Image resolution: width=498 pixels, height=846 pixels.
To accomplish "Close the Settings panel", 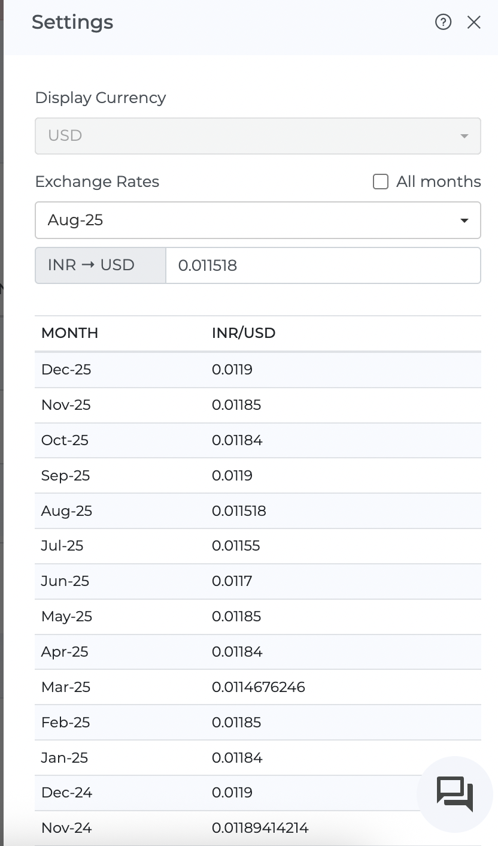I will [x=474, y=22].
